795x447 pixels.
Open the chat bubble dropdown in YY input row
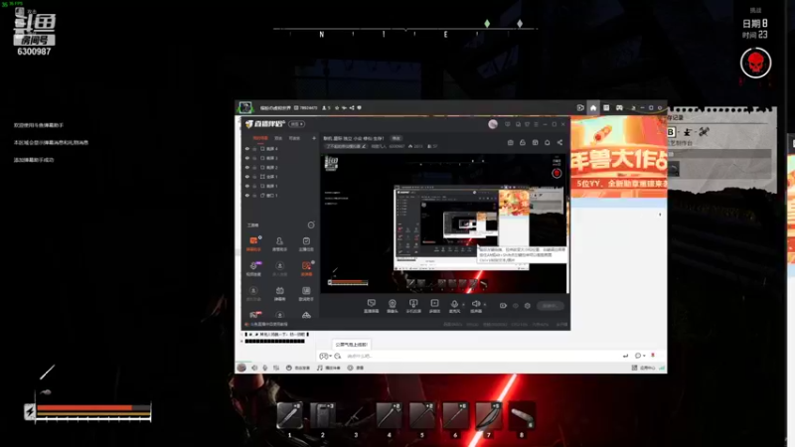click(x=640, y=356)
